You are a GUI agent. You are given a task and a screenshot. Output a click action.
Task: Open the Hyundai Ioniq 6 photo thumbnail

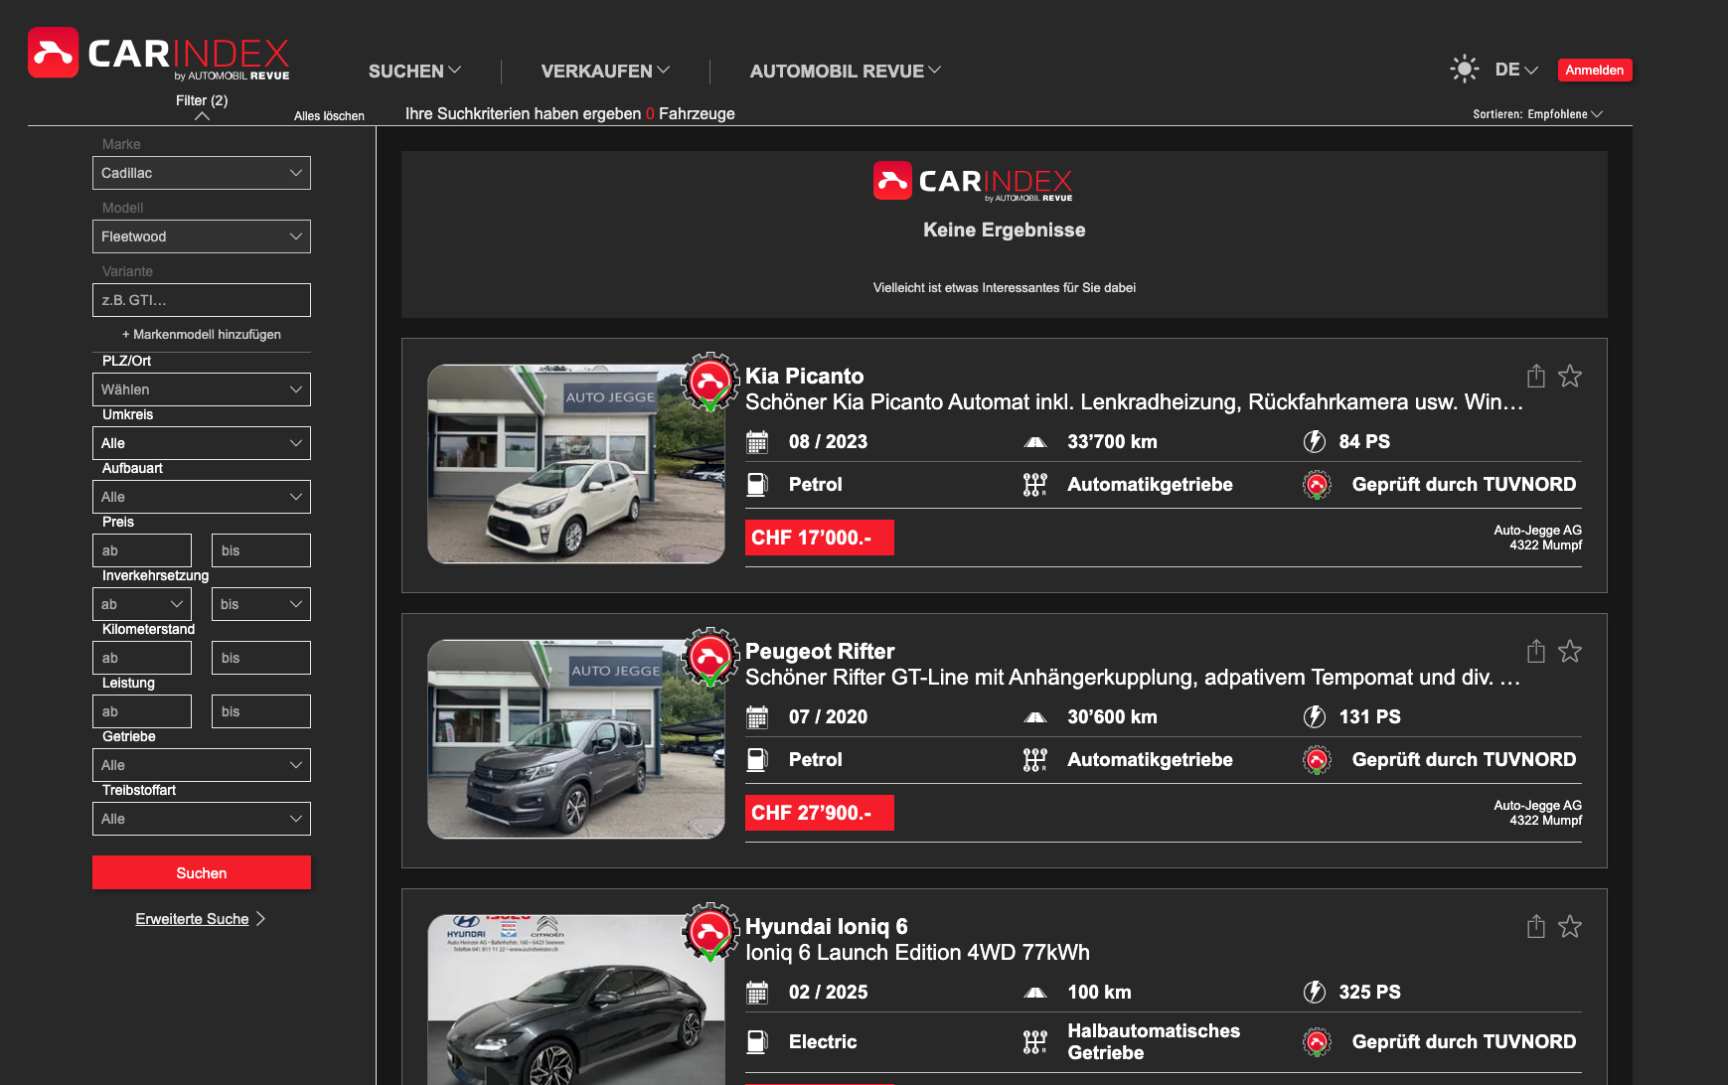576,1000
